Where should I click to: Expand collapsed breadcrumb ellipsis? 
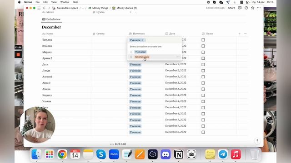[83, 8]
